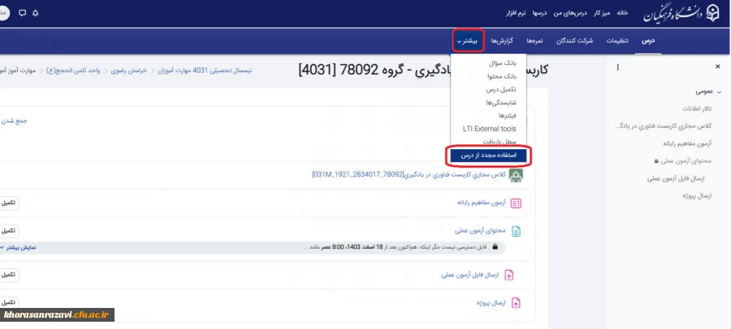Open the notifications bell icon
Image resolution: width=731 pixels, height=329 pixels.
[35, 14]
